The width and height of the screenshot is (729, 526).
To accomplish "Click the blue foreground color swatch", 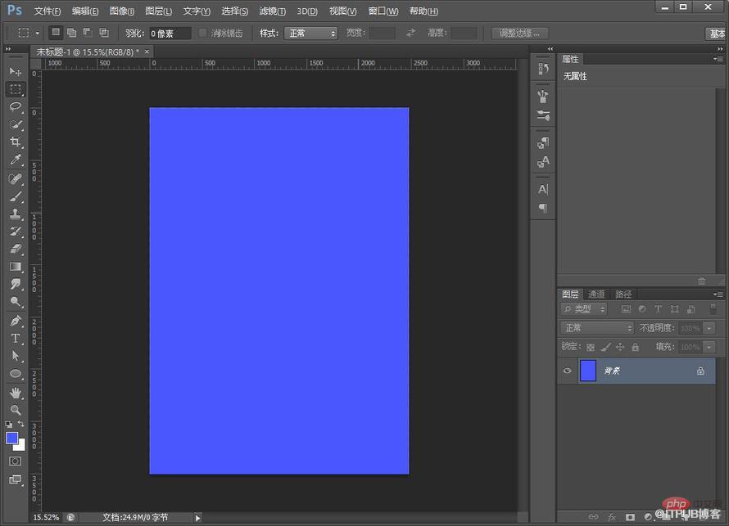I will point(11,438).
